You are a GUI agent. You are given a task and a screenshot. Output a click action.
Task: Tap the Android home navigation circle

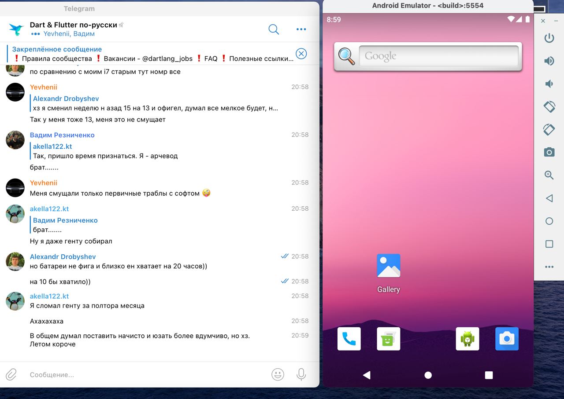(428, 375)
